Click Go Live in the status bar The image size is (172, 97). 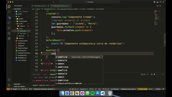pos(106,89)
